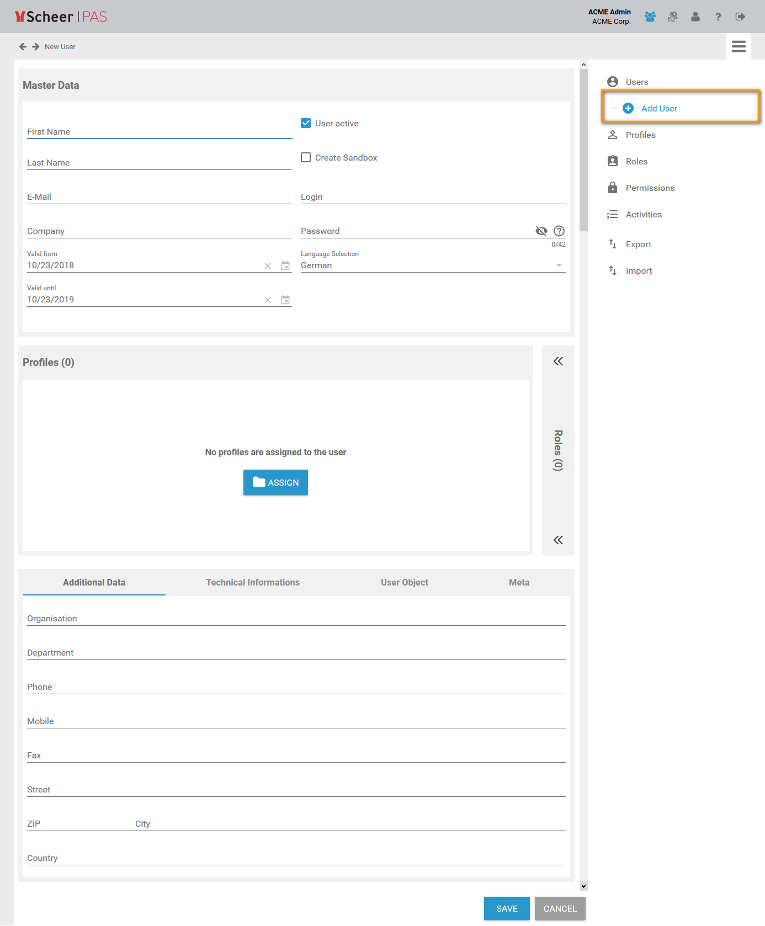
Task: Click the SAVE button
Action: coord(507,909)
